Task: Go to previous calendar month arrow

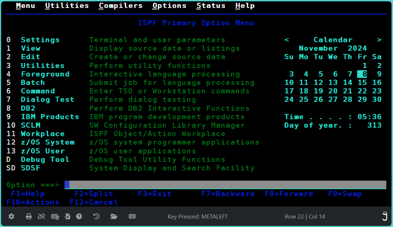Action: click(287, 40)
